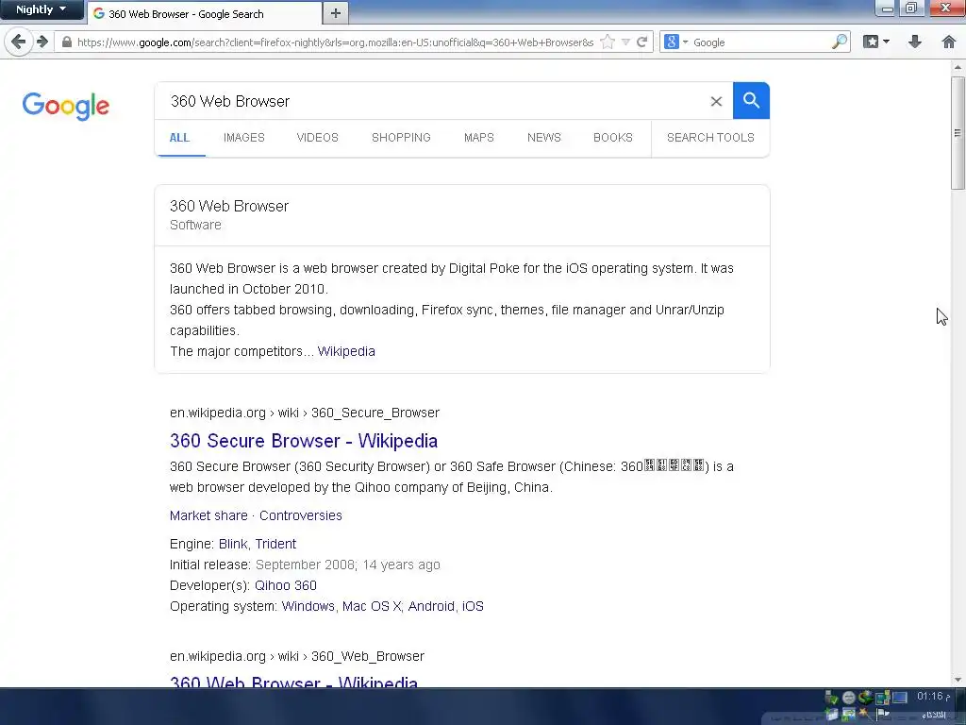The width and height of the screenshot is (966, 725).
Task: Click the Safely Remove Hardware tray icon
Action: point(831,698)
